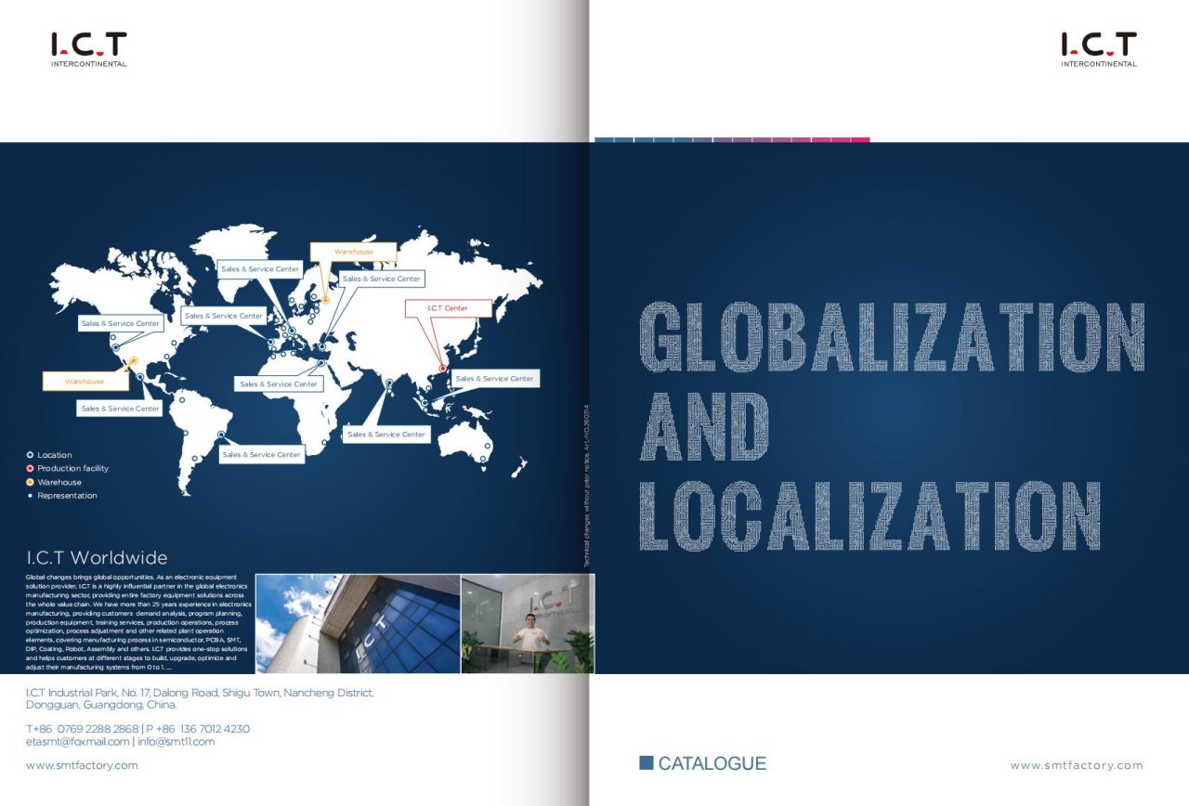Expand the Warehouse callout above Europe
The width and height of the screenshot is (1189, 806).
coord(354,251)
